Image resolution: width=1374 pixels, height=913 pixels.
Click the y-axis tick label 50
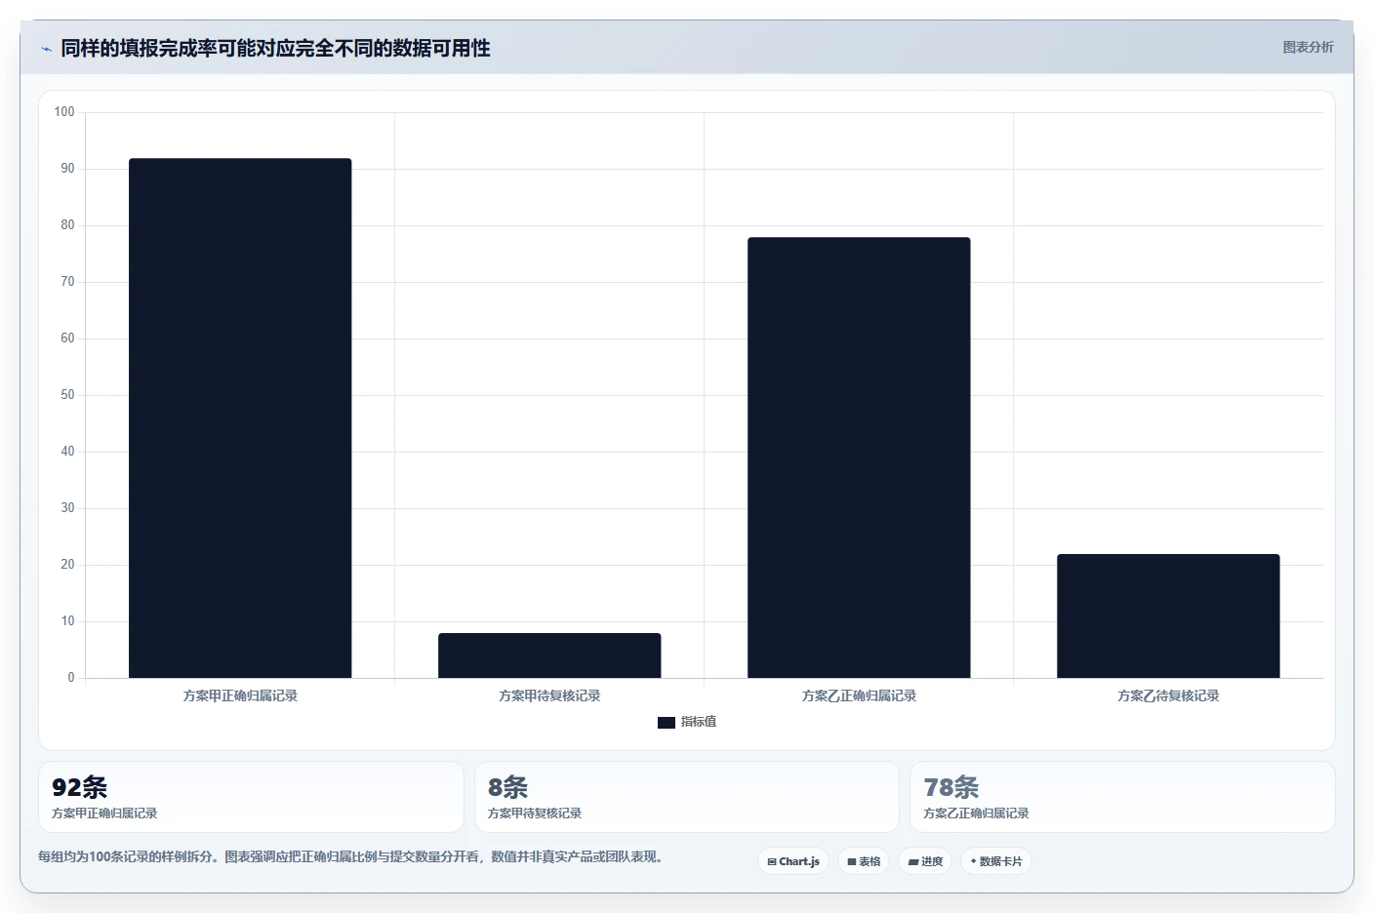click(x=67, y=395)
